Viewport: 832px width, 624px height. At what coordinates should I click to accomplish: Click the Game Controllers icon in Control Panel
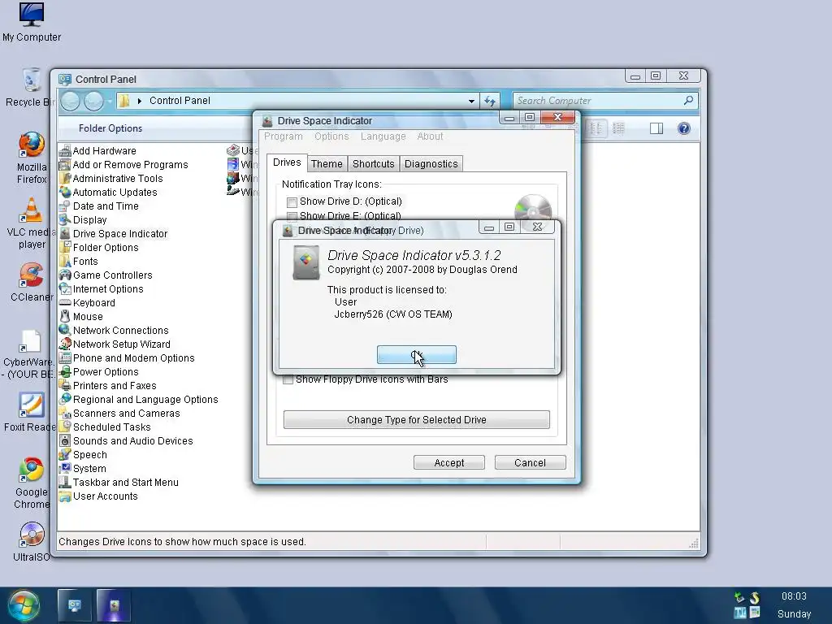click(x=65, y=275)
